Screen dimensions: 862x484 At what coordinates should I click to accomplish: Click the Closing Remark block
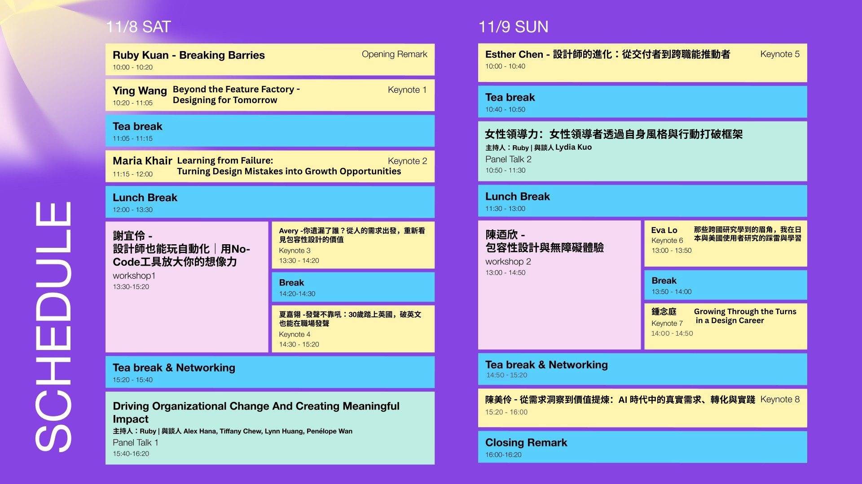tap(642, 447)
